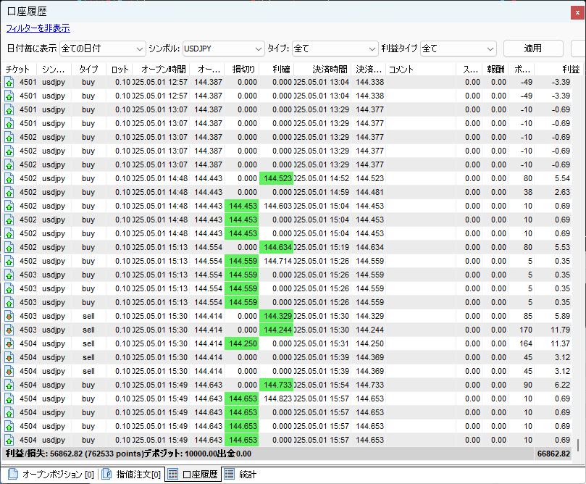Click the profit value 11.79
This screenshot has height=484, width=586.
(560, 330)
